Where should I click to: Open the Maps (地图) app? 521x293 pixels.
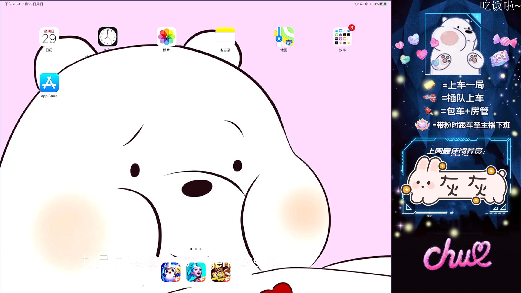284,37
